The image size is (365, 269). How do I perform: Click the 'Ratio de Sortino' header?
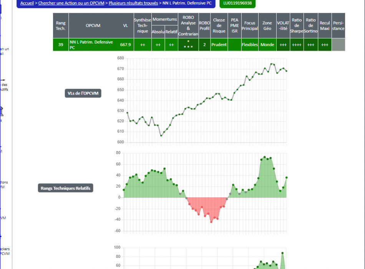click(x=311, y=26)
